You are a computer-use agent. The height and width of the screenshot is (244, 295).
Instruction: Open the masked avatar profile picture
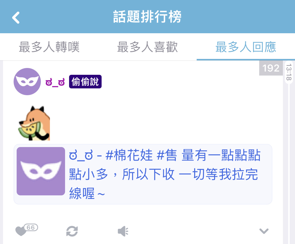pyautogui.click(x=27, y=82)
